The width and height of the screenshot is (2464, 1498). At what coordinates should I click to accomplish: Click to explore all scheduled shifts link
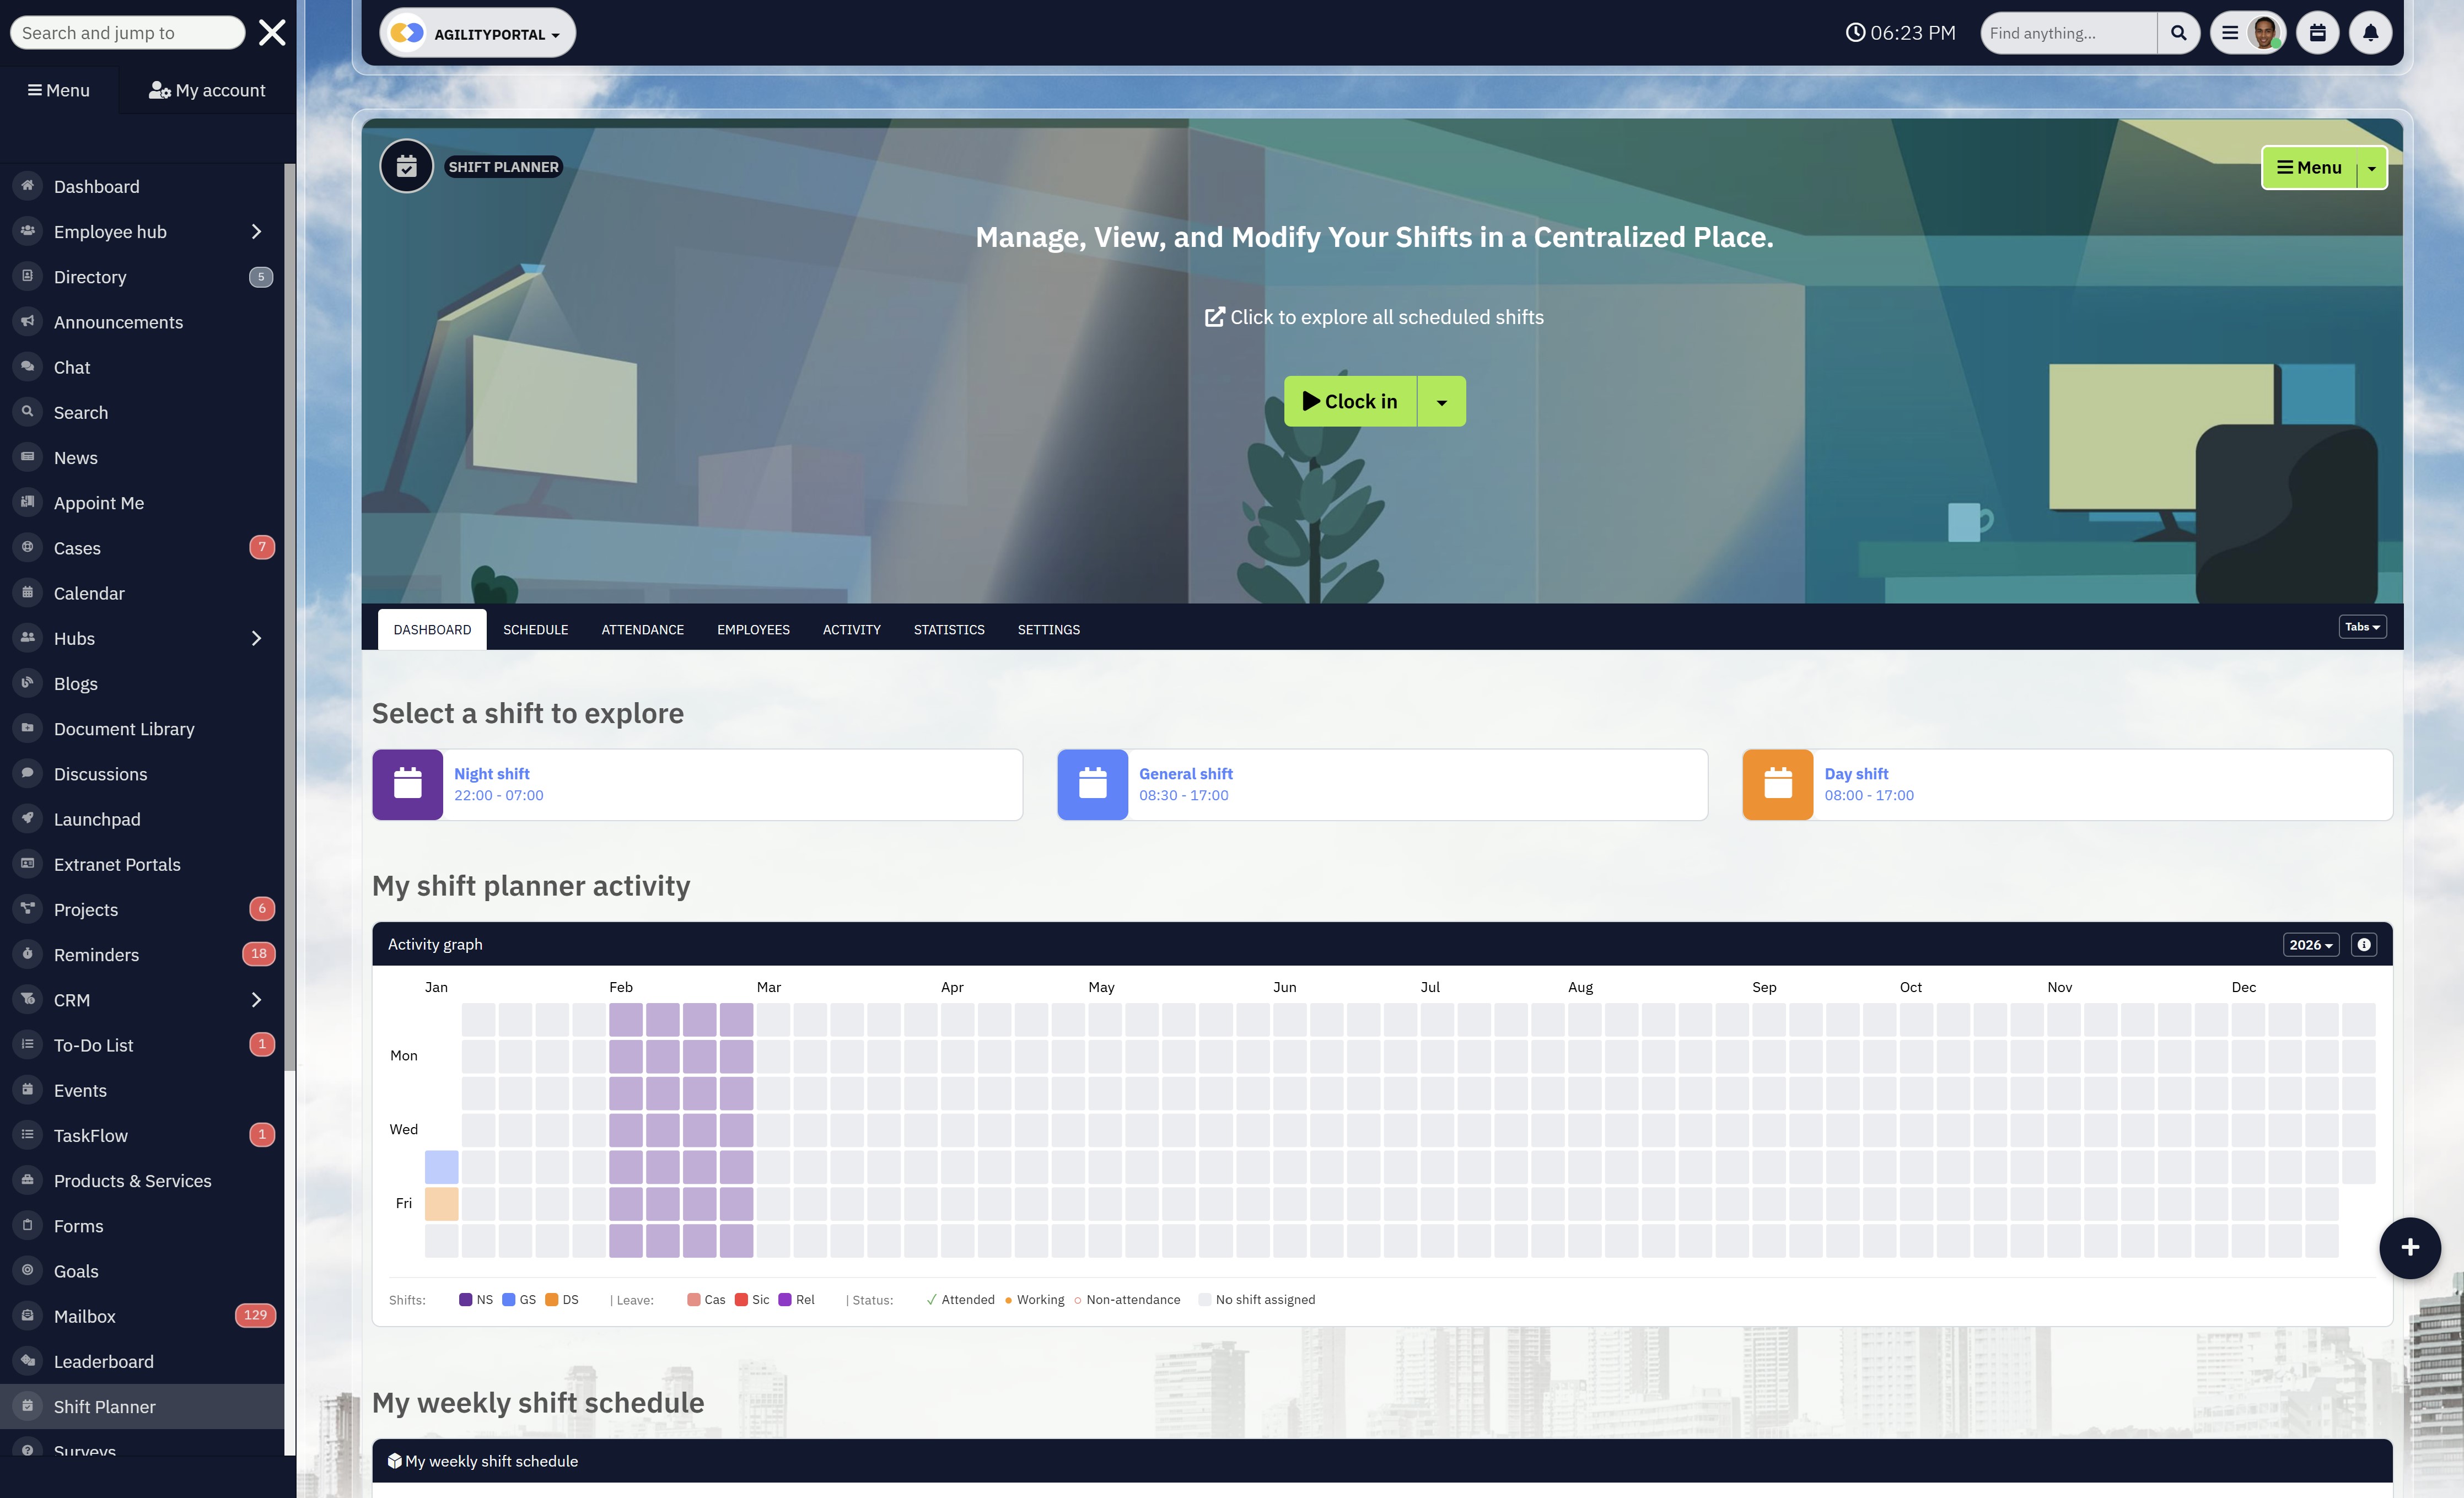[1374, 317]
